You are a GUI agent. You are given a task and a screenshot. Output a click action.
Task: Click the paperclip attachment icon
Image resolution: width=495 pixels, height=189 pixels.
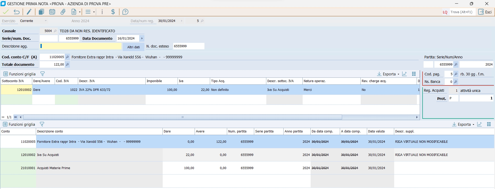coord(63,12)
